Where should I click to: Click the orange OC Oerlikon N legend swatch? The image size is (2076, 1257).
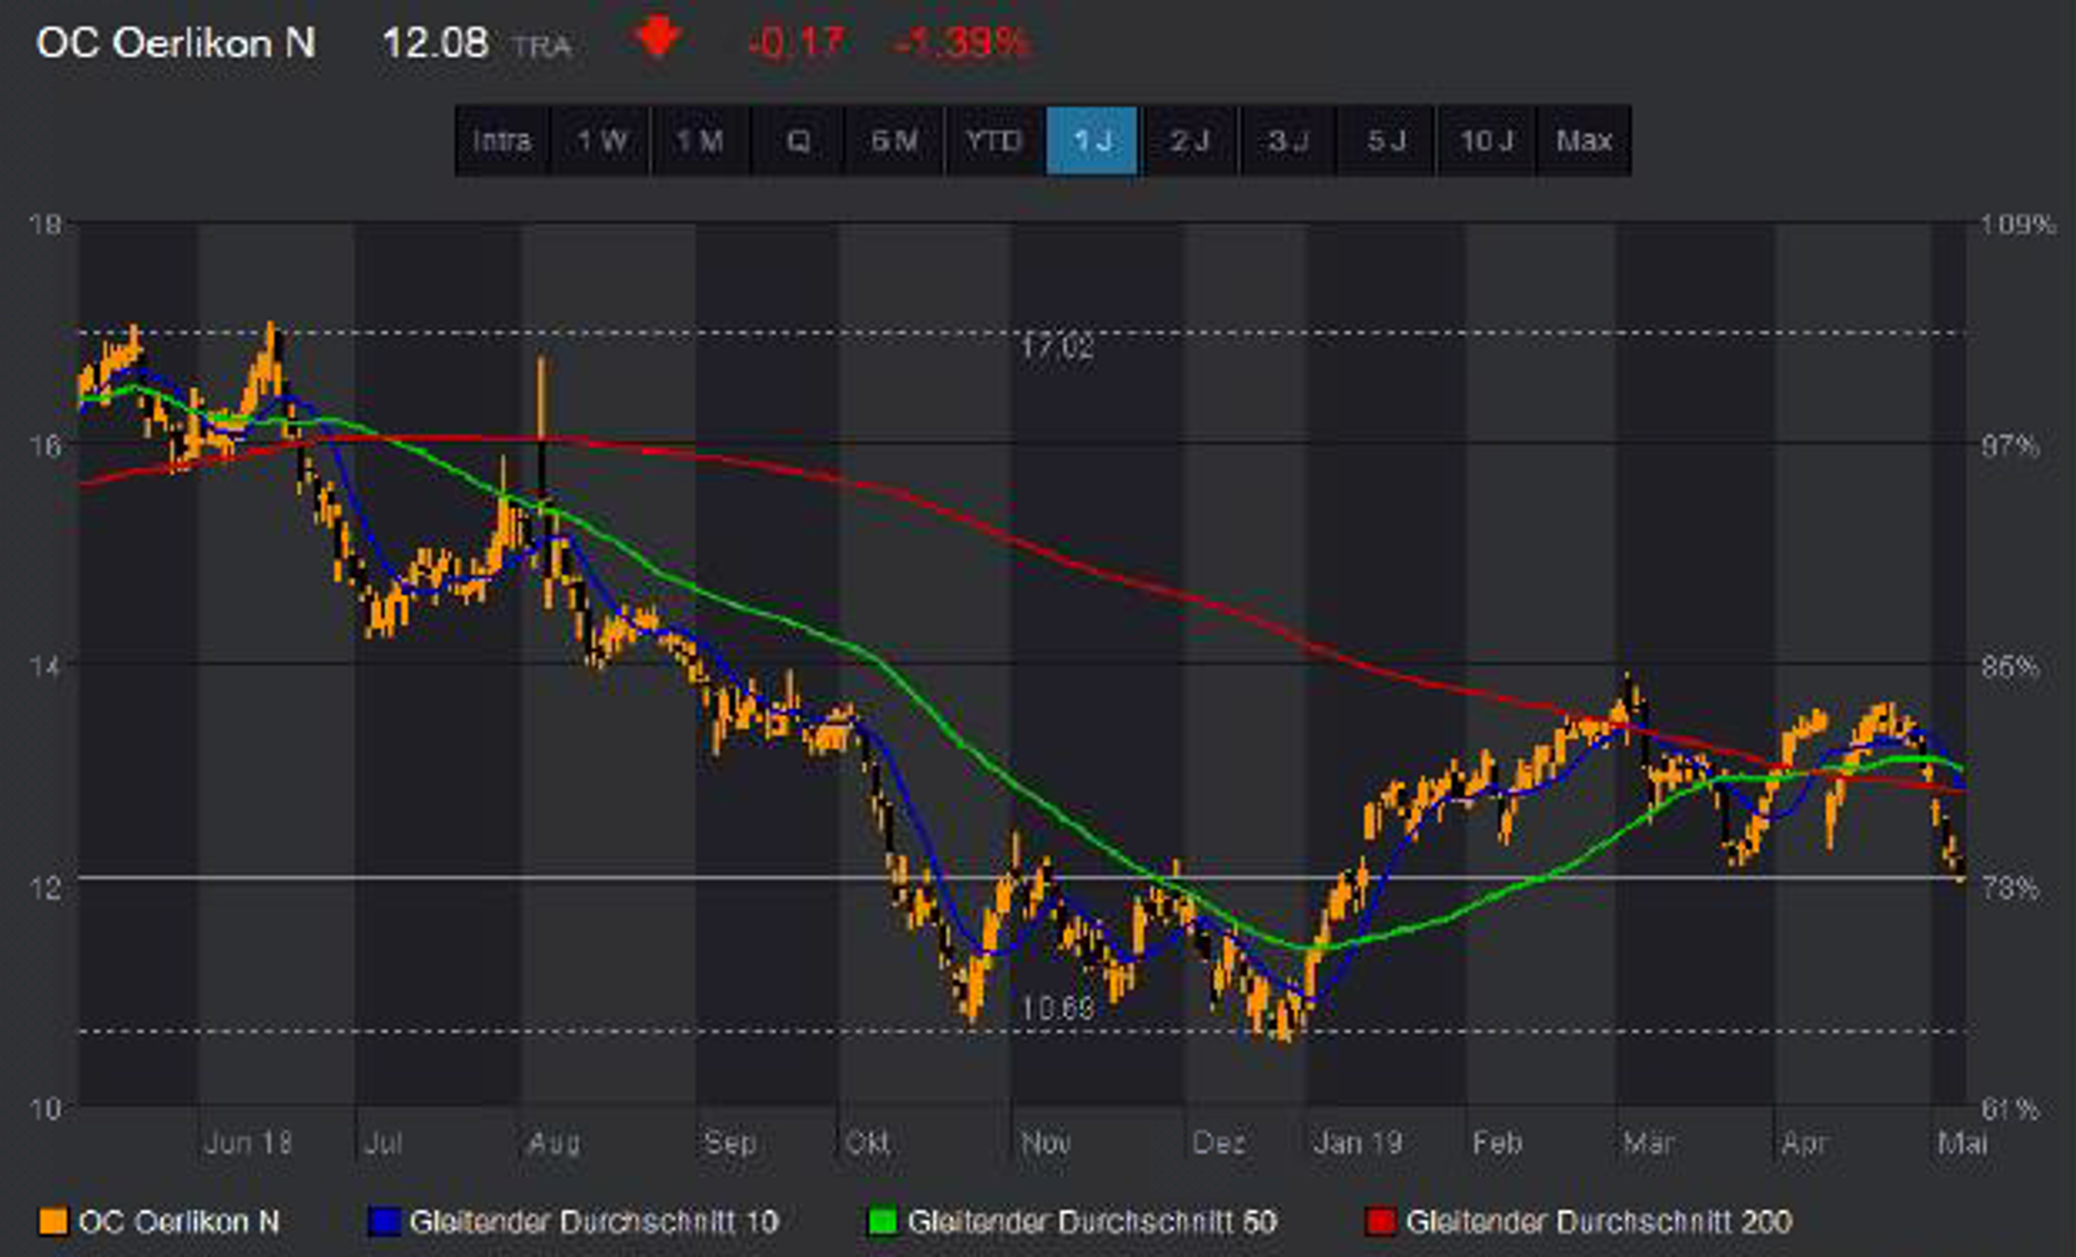coord(53,1221)
